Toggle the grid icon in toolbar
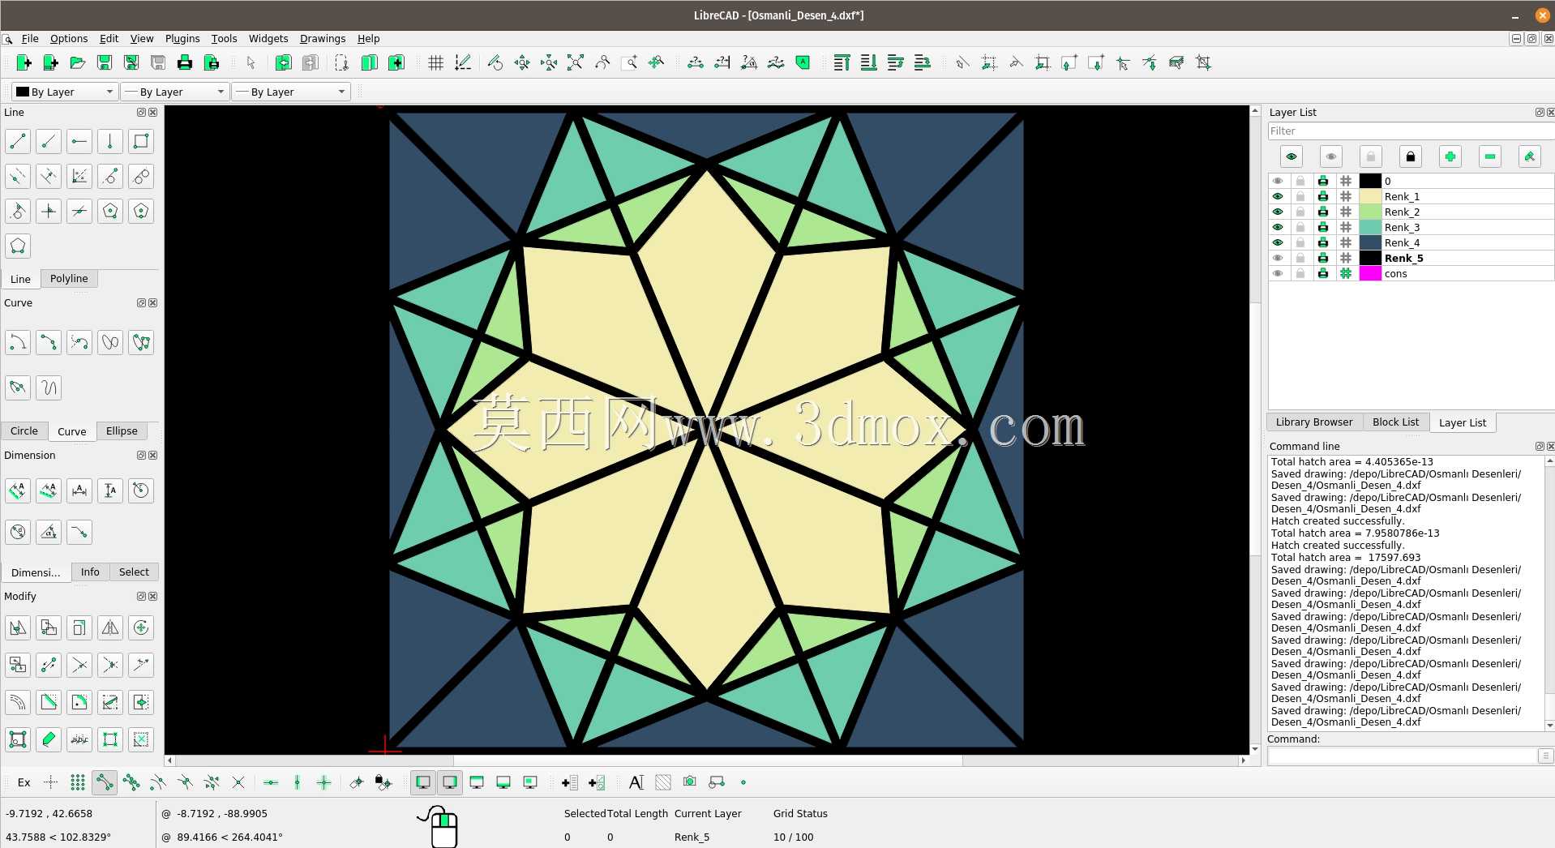This screenshot has height=848, width=1555. 435,62
